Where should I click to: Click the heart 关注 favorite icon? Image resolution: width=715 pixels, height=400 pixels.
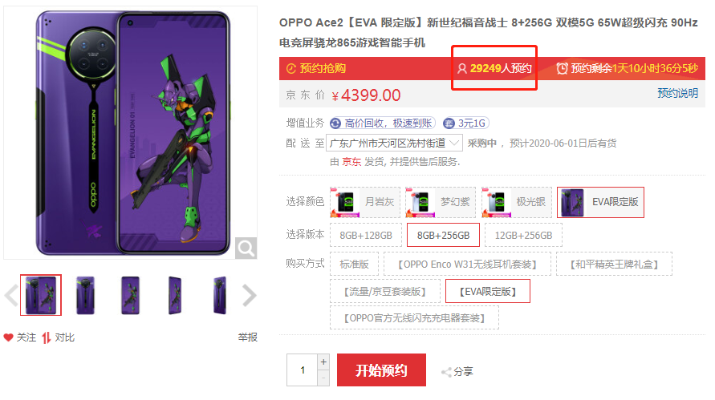[x=8, y=337]
